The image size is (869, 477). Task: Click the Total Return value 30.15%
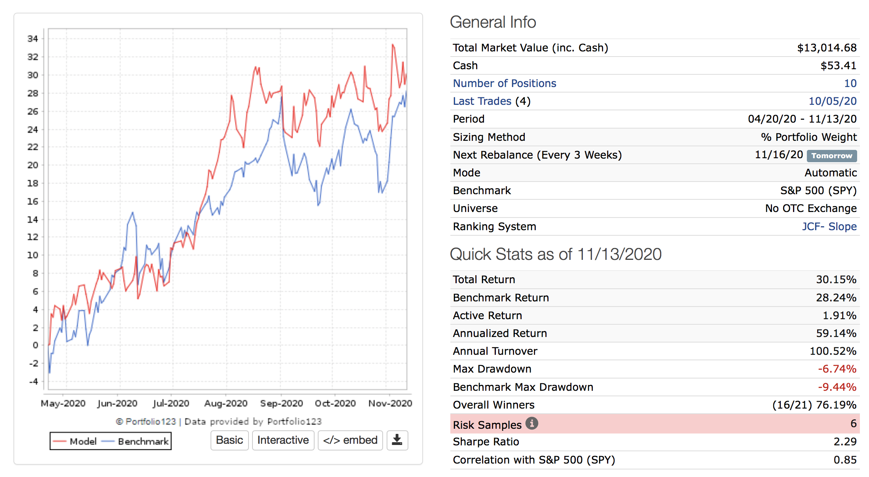(x=836, y=280)
